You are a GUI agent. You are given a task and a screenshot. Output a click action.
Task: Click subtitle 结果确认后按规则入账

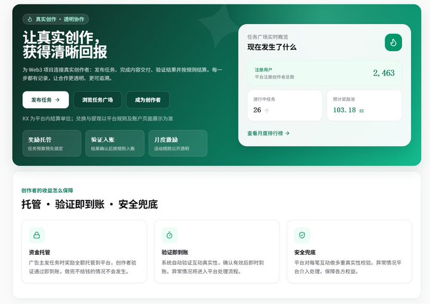pyautogui.click(x=113, y=149)
